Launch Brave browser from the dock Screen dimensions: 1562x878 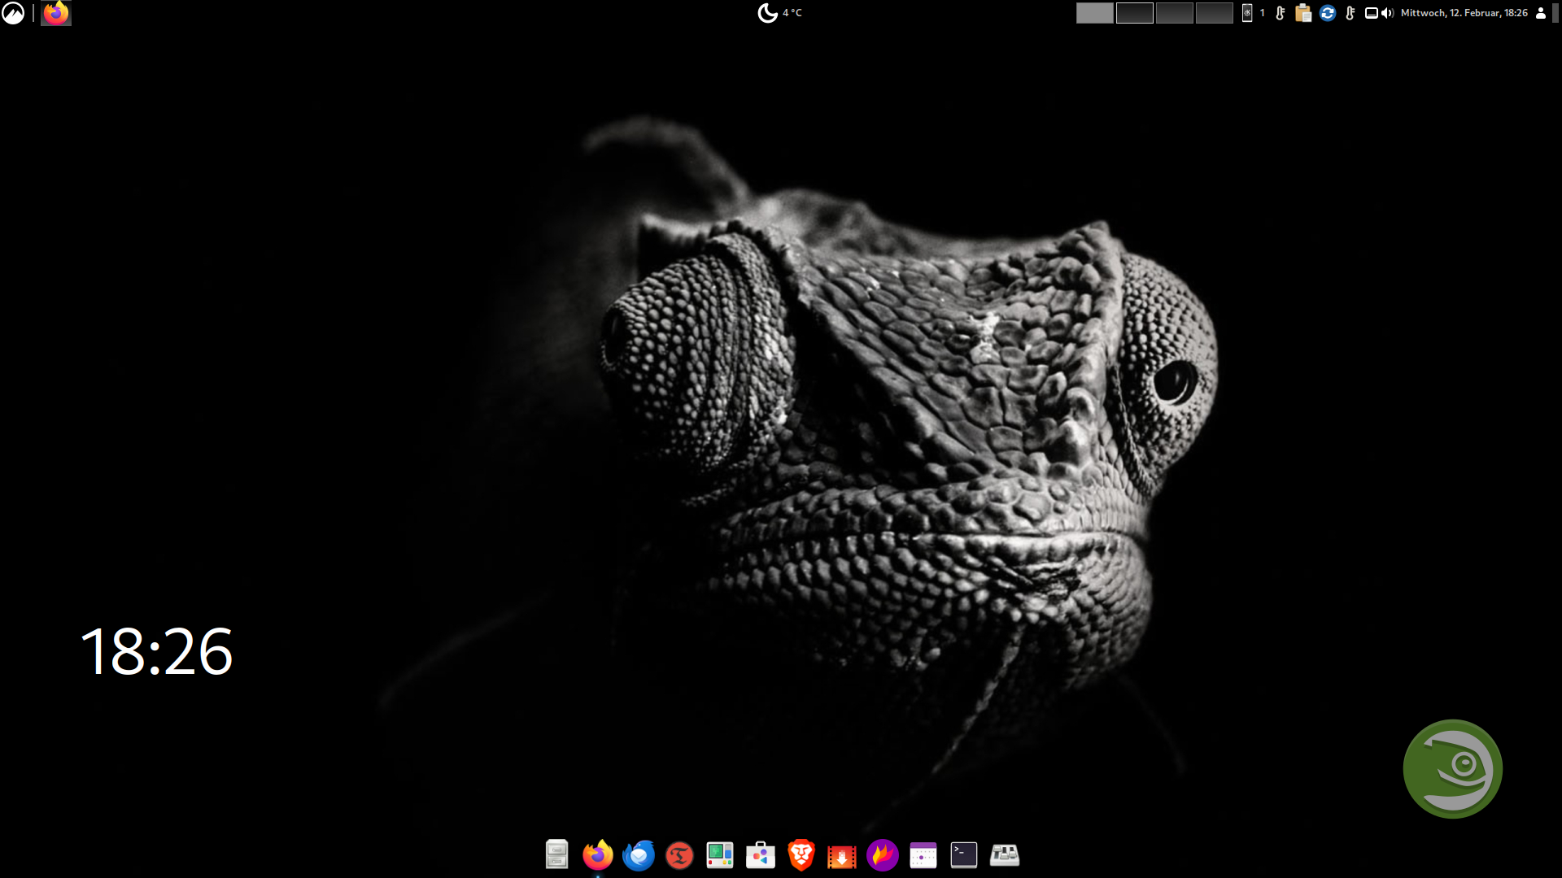tap(801, 854)
